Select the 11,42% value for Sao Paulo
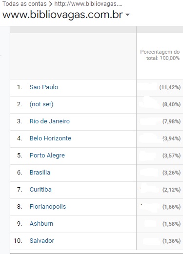 point(170,87)
